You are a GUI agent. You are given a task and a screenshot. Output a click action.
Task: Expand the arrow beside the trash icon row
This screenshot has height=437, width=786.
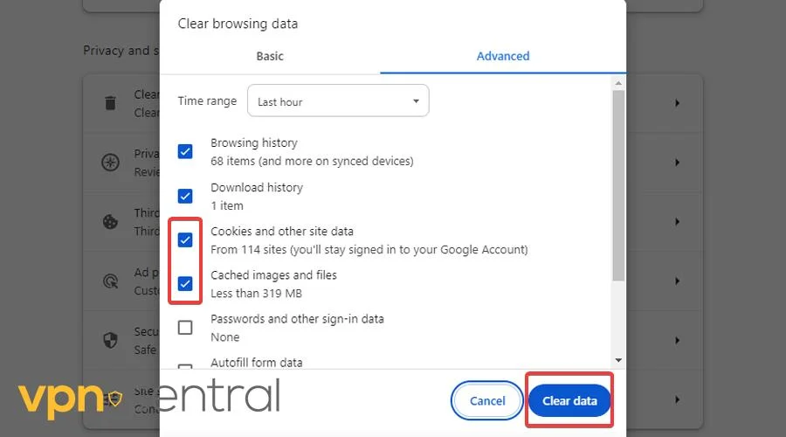tap(677, 103)
